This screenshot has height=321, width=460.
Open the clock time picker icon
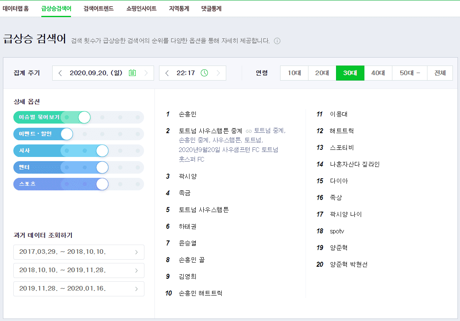point(204,73)
